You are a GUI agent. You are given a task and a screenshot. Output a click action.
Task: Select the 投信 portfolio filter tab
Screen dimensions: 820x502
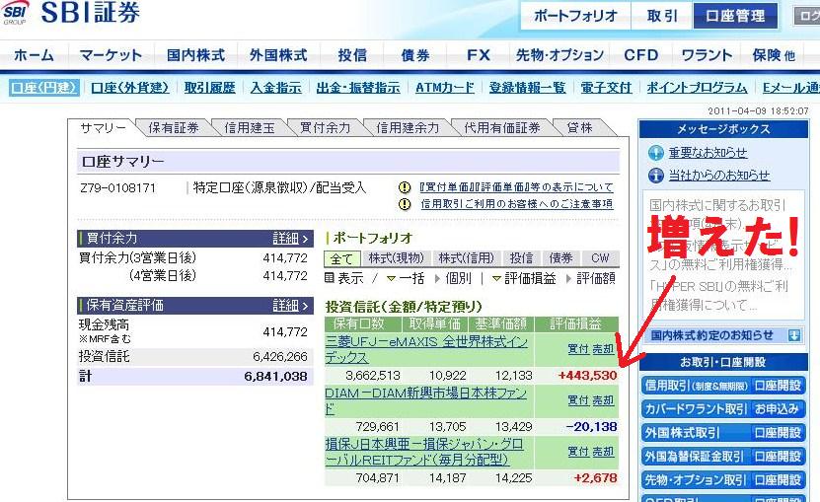(521, 258)
